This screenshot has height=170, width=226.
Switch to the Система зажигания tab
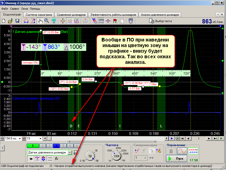tap(39, 15)
